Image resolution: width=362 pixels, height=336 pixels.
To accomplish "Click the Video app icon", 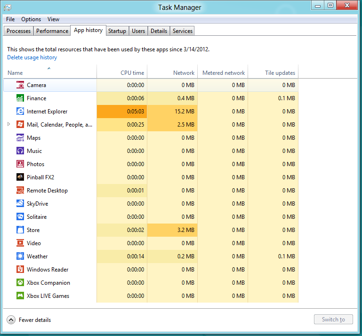I will [20, 243].
